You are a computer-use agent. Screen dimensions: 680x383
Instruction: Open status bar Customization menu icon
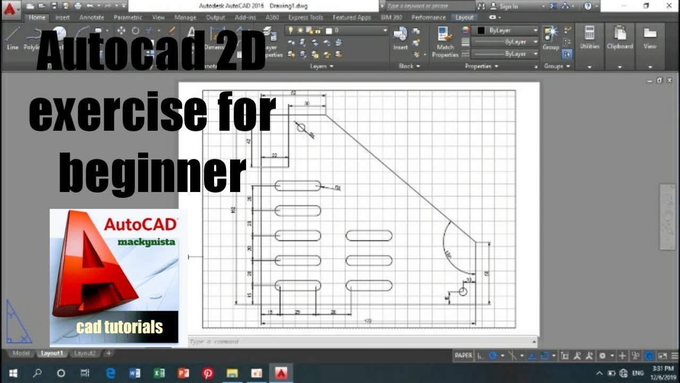coord(674,355)
